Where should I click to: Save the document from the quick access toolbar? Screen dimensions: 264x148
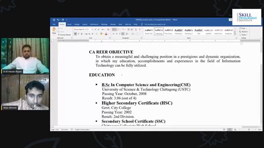pyautogui.click(x=54, y=20)
